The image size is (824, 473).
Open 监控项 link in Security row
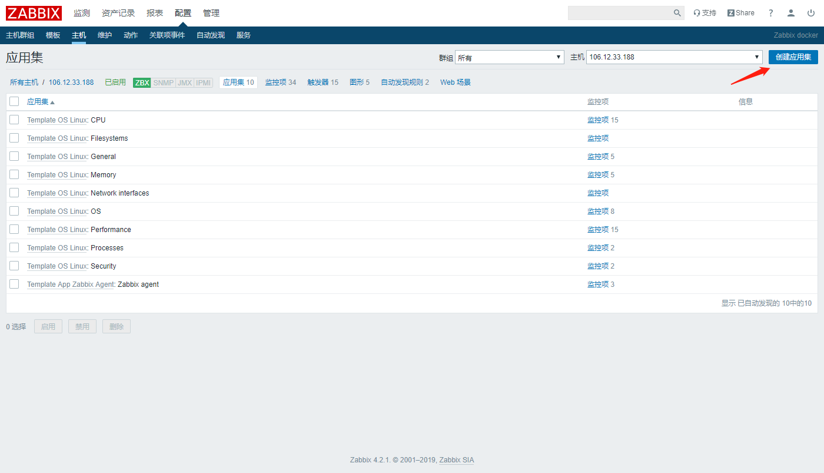click(x=598, y=266)
